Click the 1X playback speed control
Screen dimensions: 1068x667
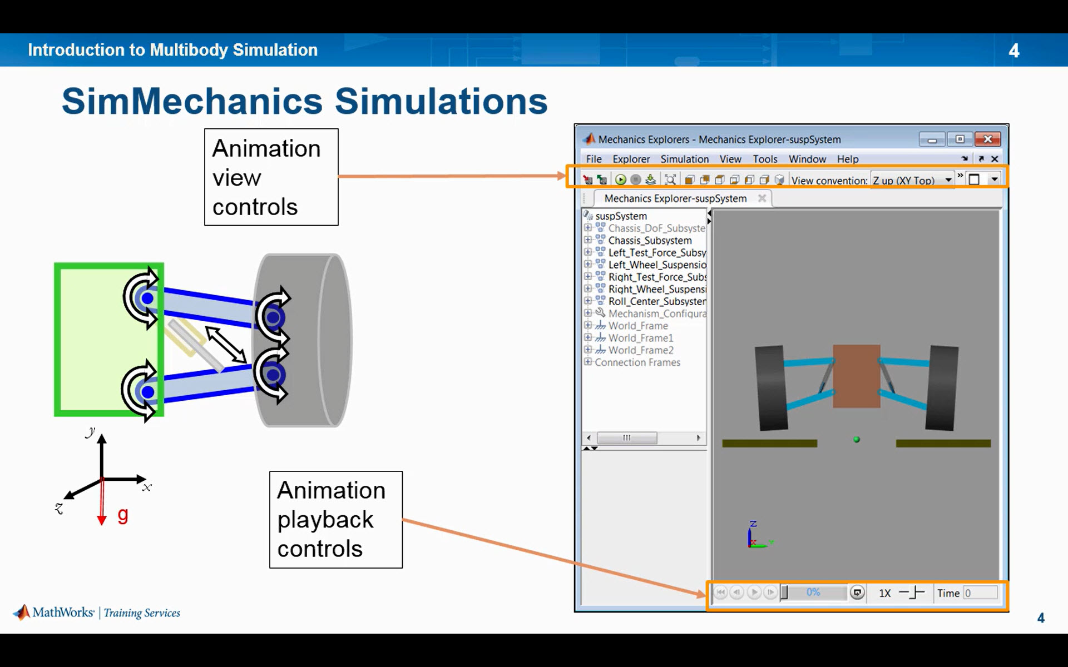(x=884, y=593)
